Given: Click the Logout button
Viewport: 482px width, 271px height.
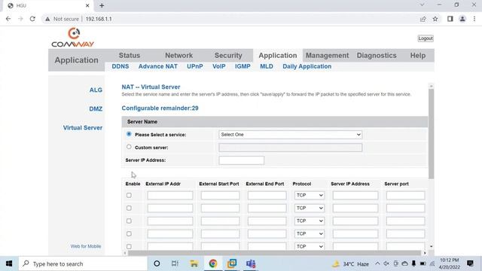Looking at the screenshot, I should pos(426,38).
